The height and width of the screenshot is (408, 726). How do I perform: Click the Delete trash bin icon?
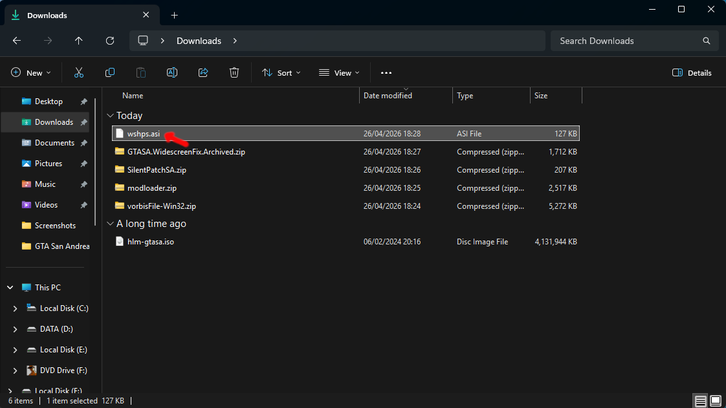coord(234,72)
